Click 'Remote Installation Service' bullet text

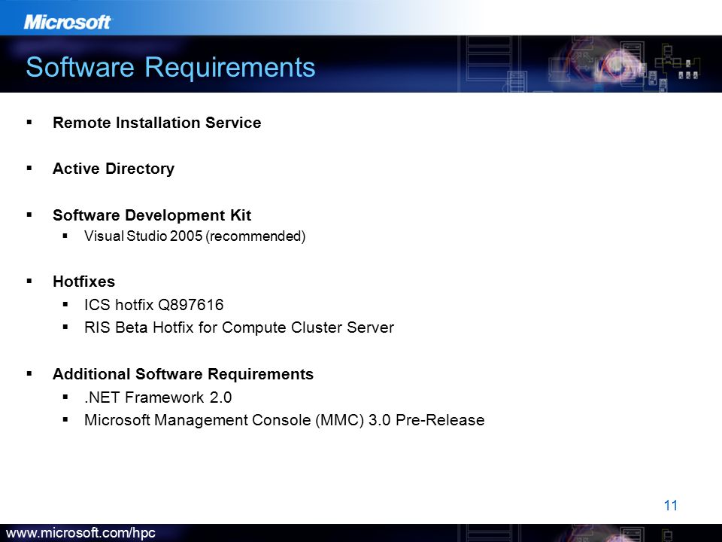(x=157, y=123)
